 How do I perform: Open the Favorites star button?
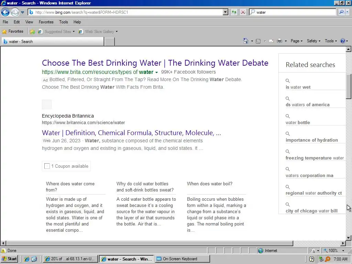click(13, 31)
